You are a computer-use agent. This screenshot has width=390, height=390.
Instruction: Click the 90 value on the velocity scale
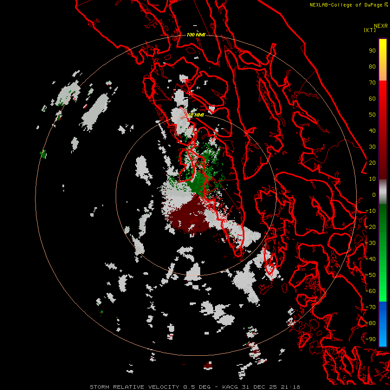point(372,51)
